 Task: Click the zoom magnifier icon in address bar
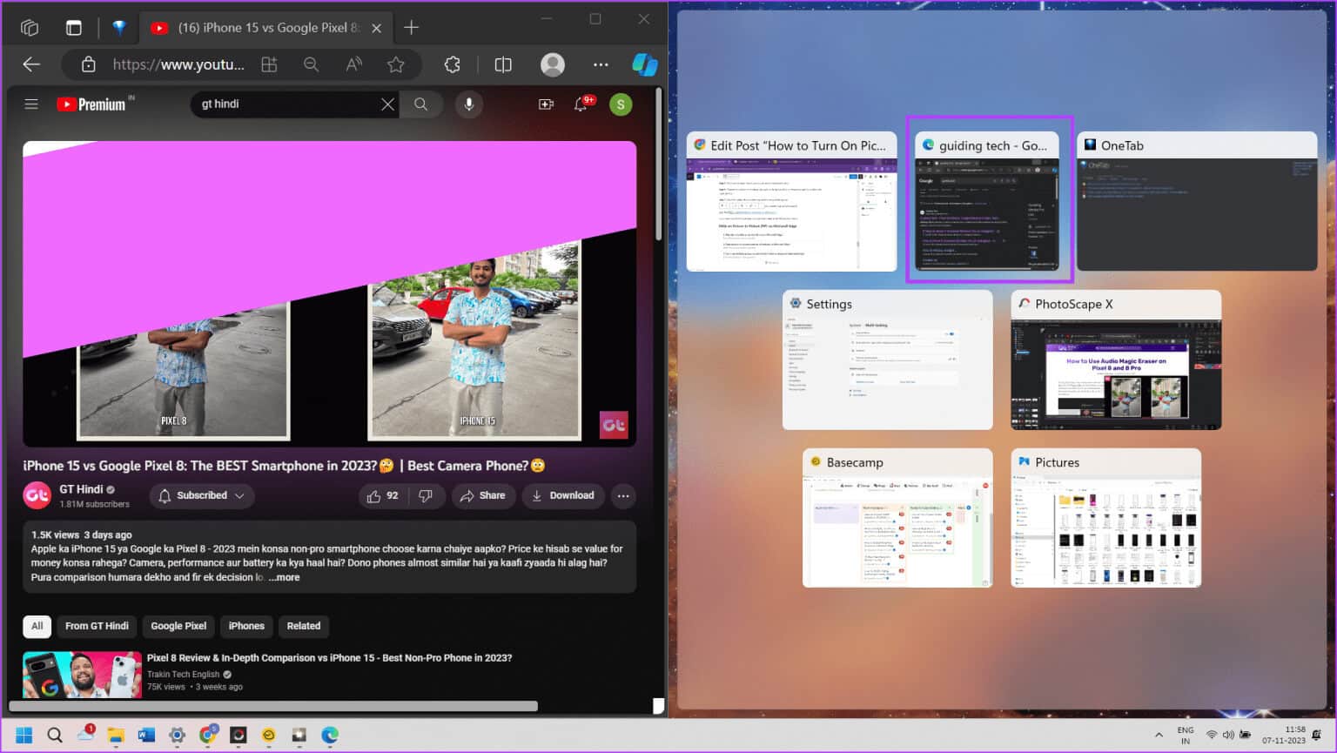[311, 64]
